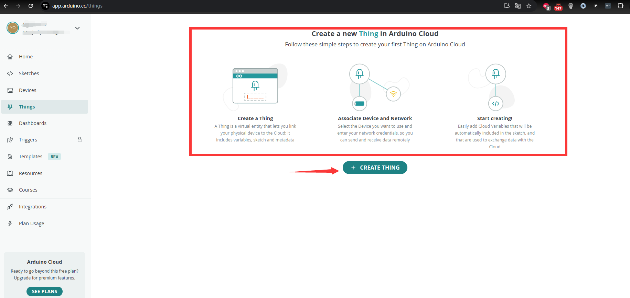View Plan Usage

45,223
